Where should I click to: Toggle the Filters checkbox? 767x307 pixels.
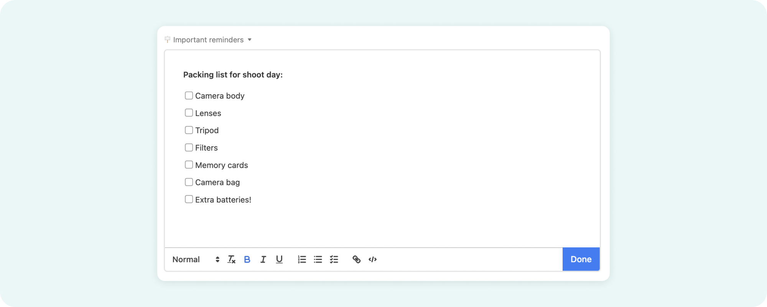(189, 147)
